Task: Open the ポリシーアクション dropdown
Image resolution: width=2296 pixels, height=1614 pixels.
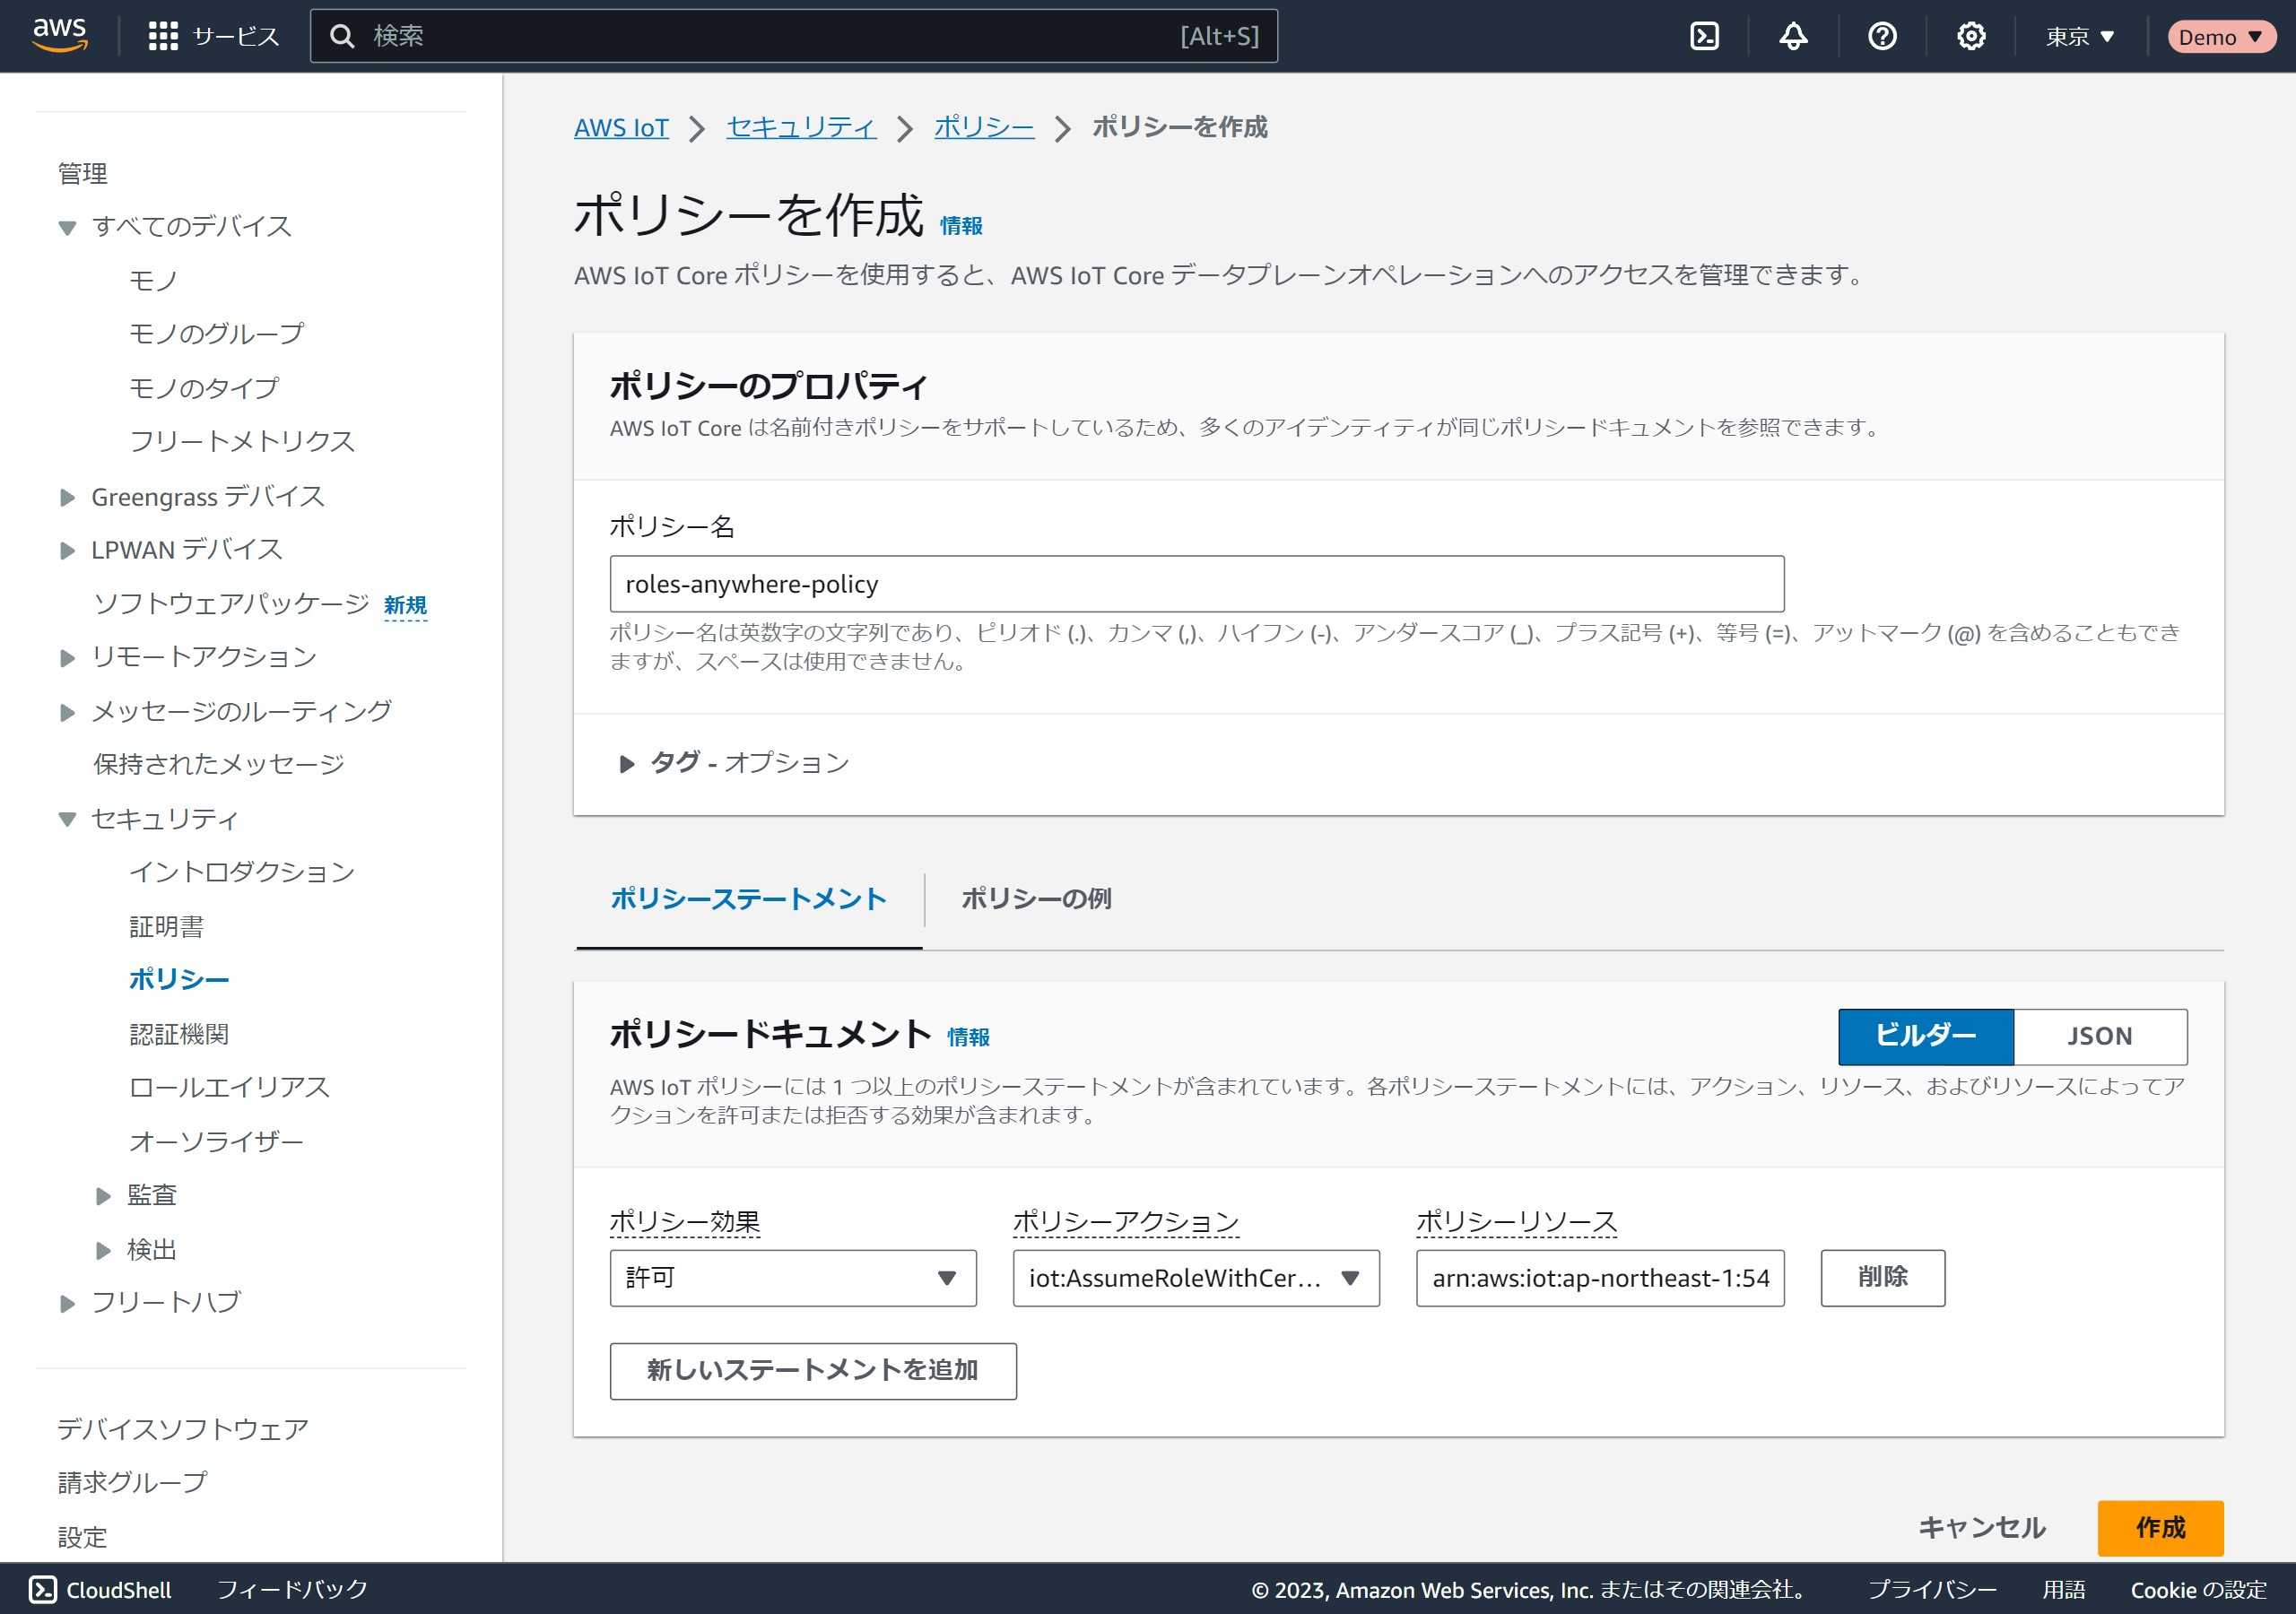Action: [1195, 1277]
